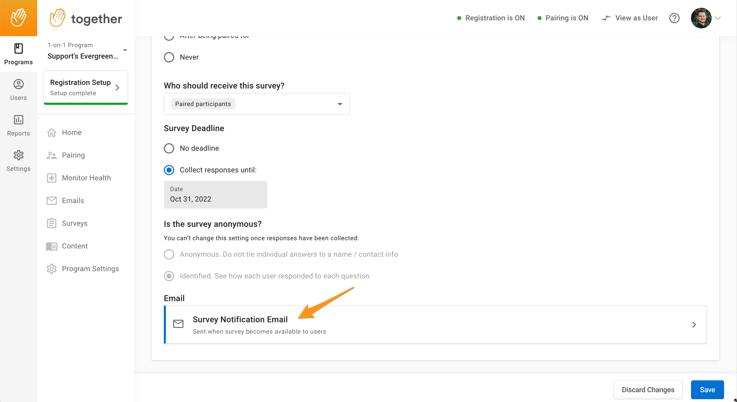Click the Program Settings gear icon

[x=51, y=269]
